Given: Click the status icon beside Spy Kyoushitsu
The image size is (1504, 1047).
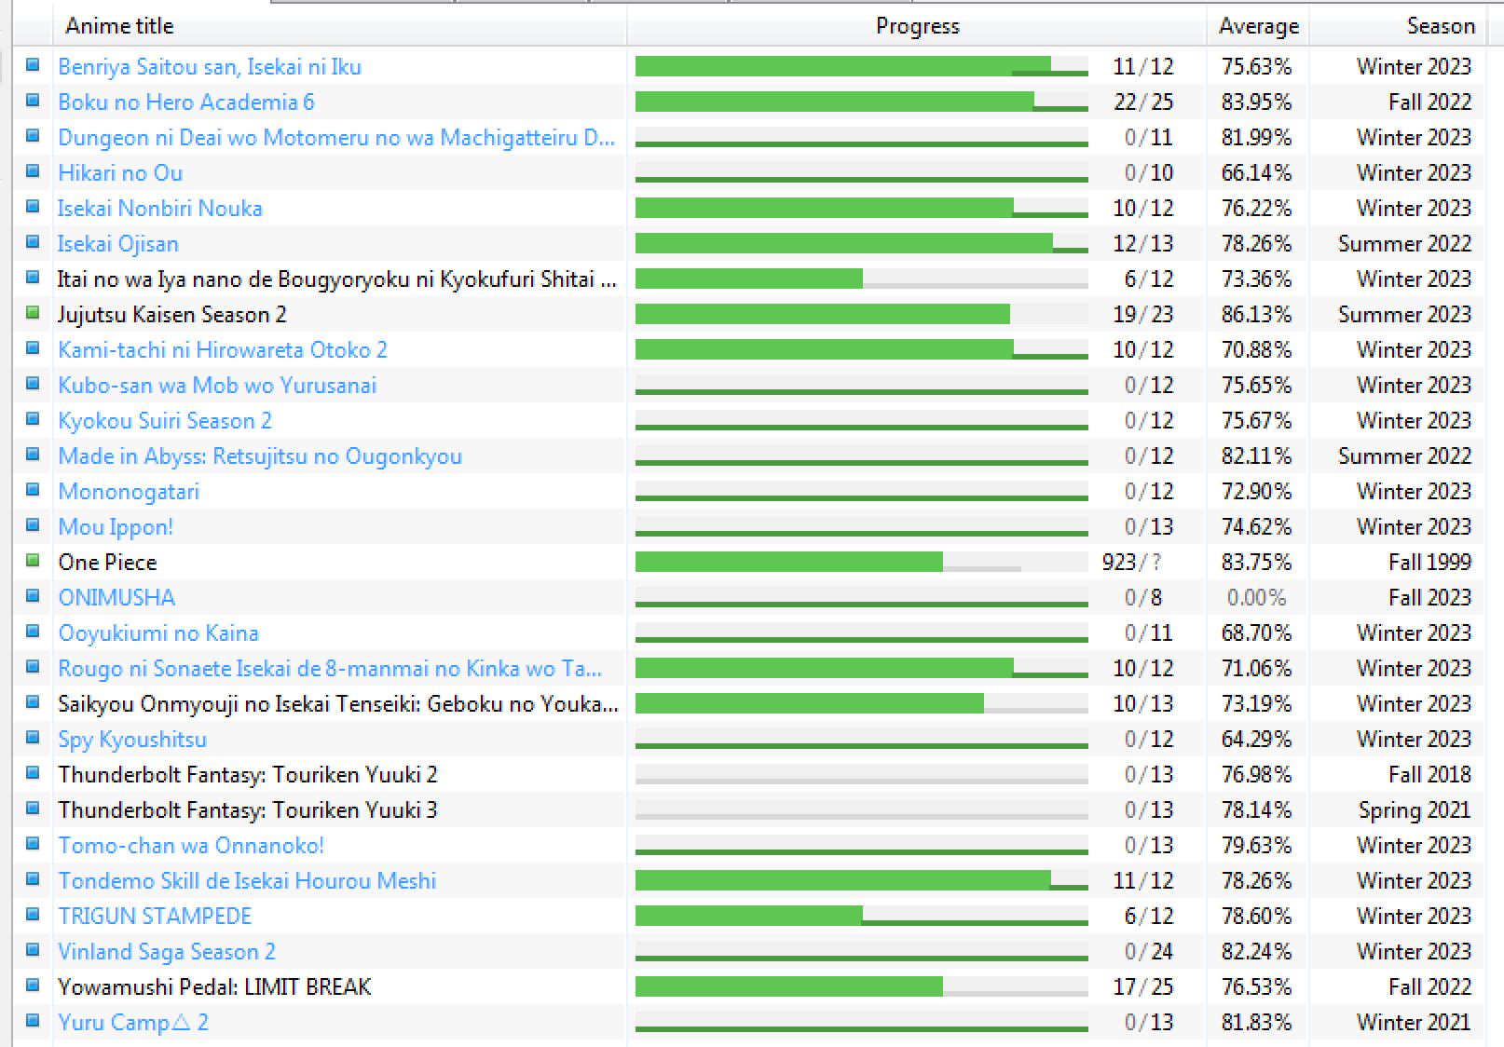Looking at the screenshot, I should [33, 738].
